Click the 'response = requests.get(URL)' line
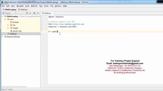Image resolution: width=163 pixels, height=91 pixels. pyautogui.click(x=62, y=27)
